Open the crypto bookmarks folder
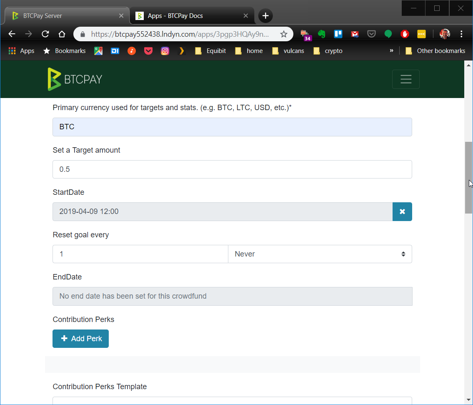Viewport: 473px width, 405px height. point(328,51)
